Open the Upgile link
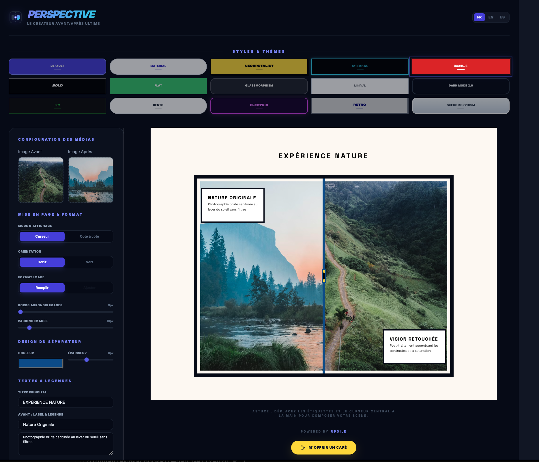This screenshot has height=462, width=539. tap(338, 431)
